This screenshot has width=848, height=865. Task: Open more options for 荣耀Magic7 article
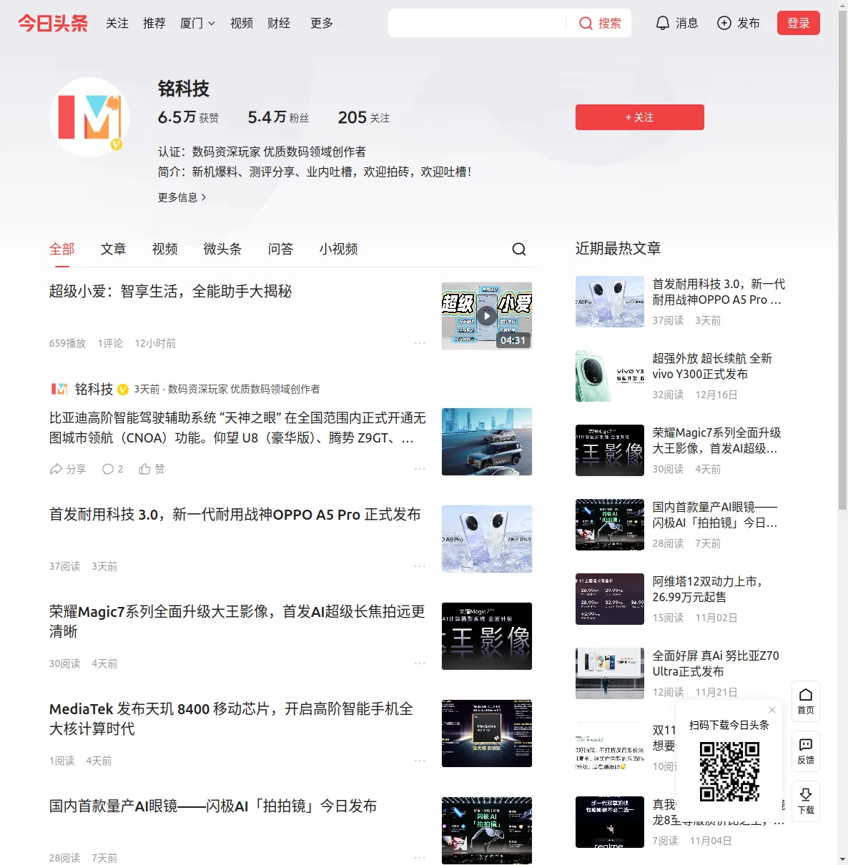(x=420, y=663)
